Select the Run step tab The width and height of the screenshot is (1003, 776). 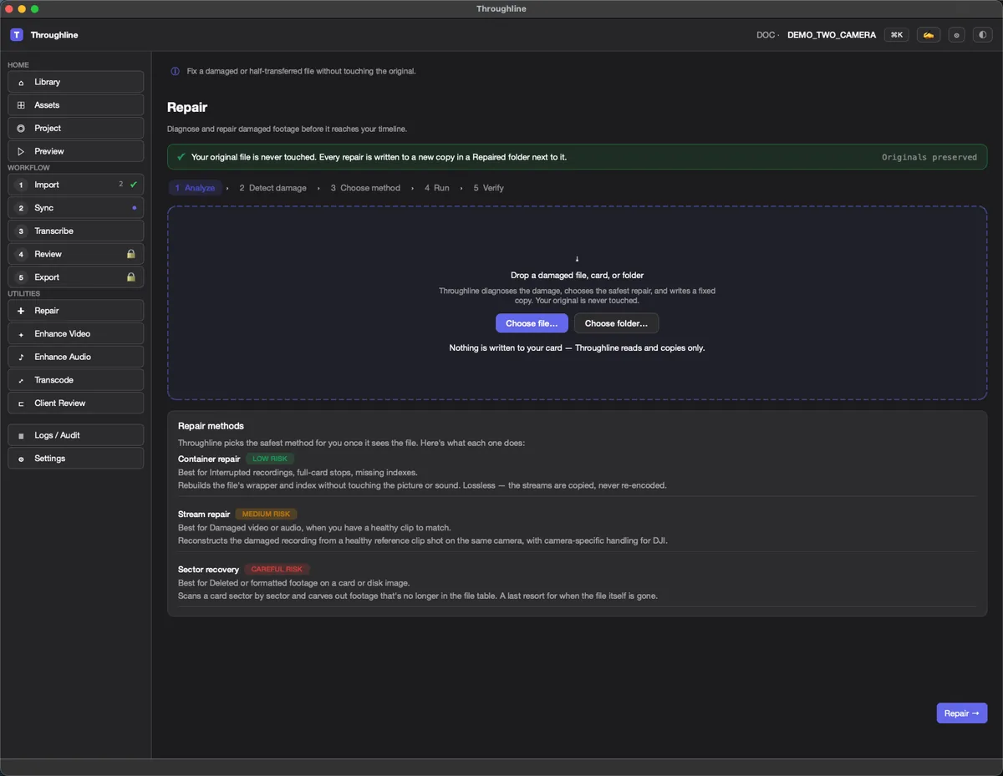tap(437, 188)
